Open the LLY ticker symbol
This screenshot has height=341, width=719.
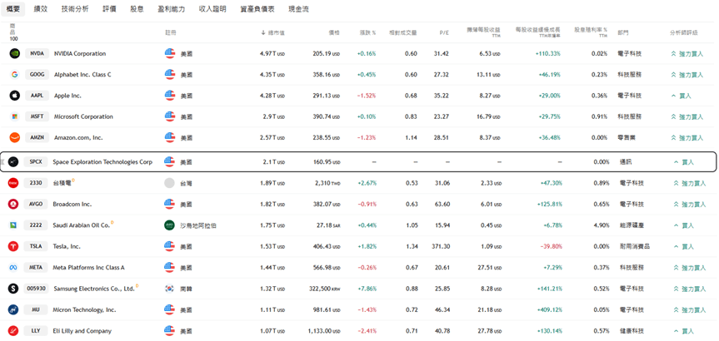(x=35, y=331)
